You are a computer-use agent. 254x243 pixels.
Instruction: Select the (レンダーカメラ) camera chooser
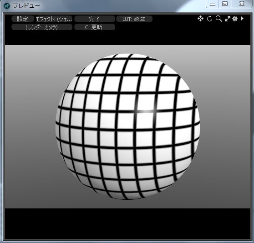42,27
